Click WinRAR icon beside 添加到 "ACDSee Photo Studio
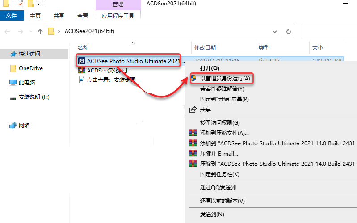Screen dimensions: 357x223 tap(193, 143)
